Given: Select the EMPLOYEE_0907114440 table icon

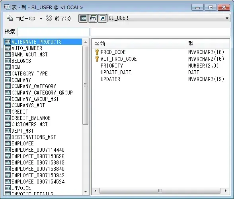Looking at the screenshot, I should (8, 150).
